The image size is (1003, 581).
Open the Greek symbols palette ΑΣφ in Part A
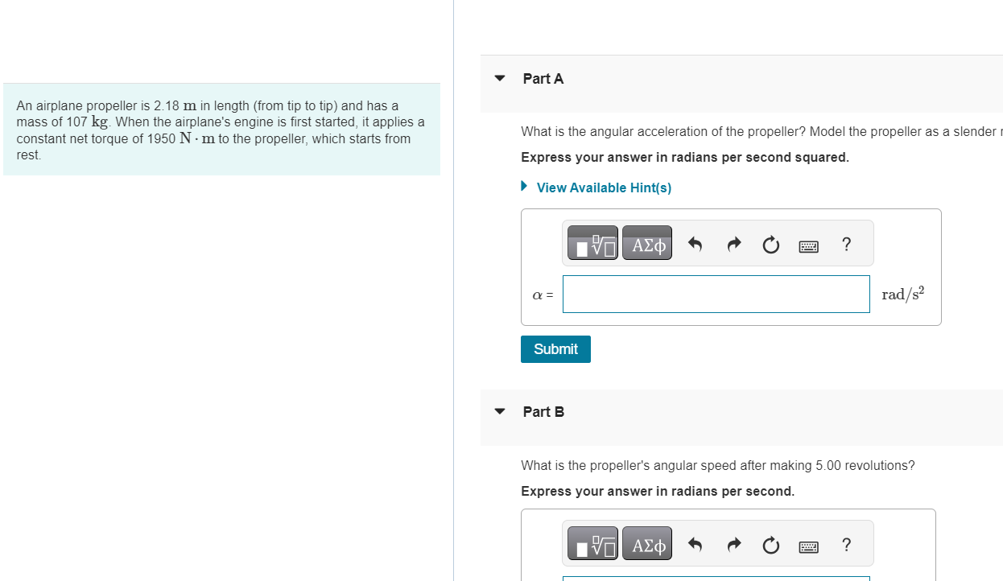647,242
